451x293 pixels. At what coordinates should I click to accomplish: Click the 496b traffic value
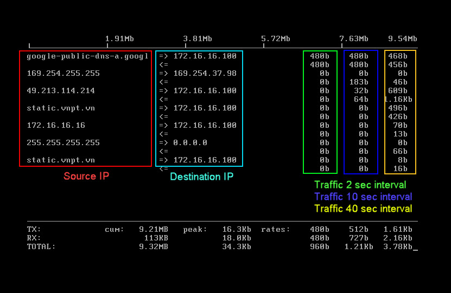pos(398,108)
